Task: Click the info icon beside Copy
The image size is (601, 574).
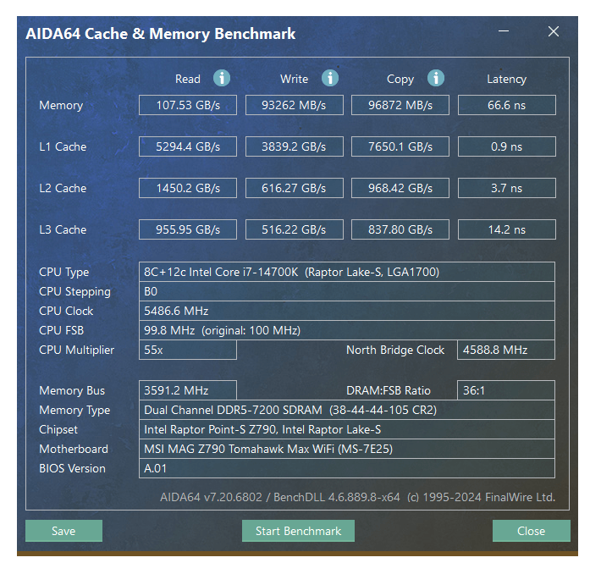Action: coord(436,79)
